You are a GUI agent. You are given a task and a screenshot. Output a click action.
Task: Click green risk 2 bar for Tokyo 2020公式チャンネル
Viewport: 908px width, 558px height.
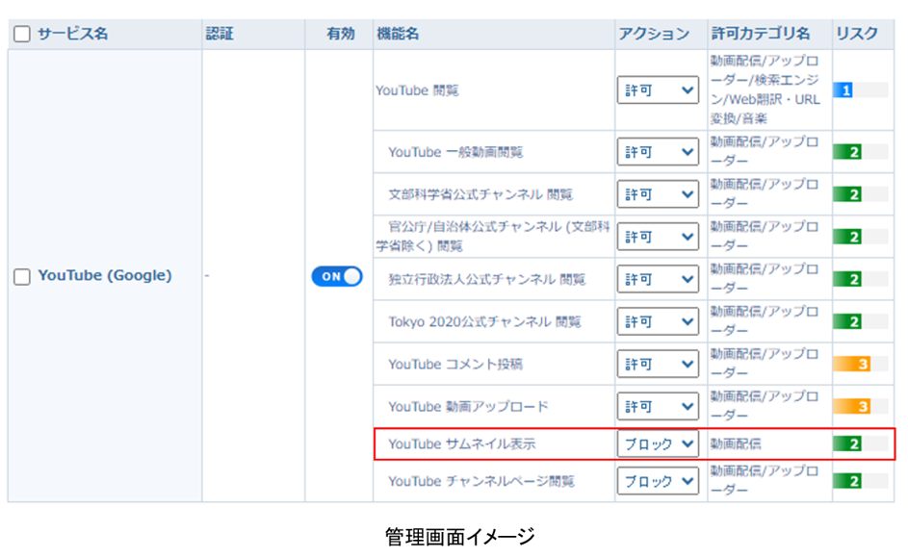(847, 321)
